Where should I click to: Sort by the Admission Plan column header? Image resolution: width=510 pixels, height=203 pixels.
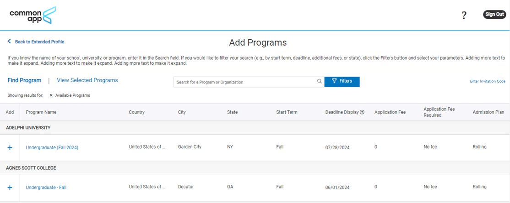[488, 112]
